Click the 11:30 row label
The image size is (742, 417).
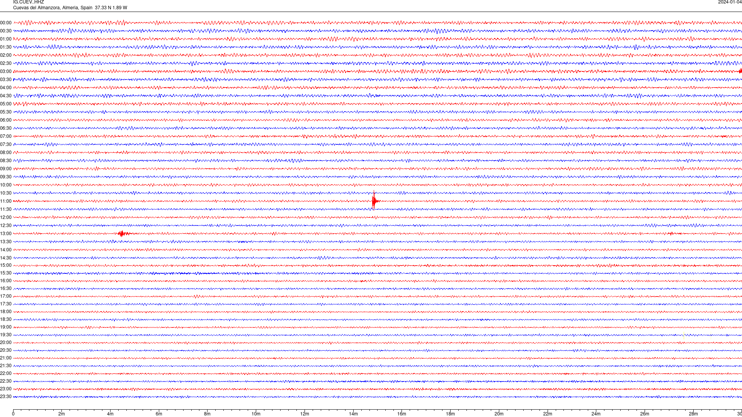(x=6, y=209)
